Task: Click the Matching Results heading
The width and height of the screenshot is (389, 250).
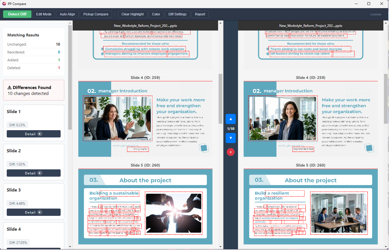Action: click(23, 35)
